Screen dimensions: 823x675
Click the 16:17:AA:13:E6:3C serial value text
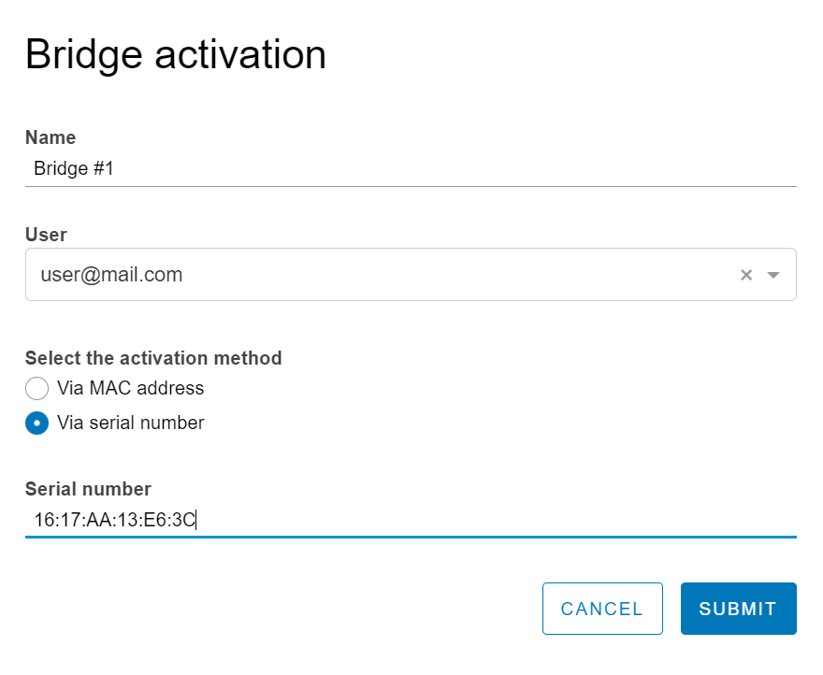tap(114, 520)
